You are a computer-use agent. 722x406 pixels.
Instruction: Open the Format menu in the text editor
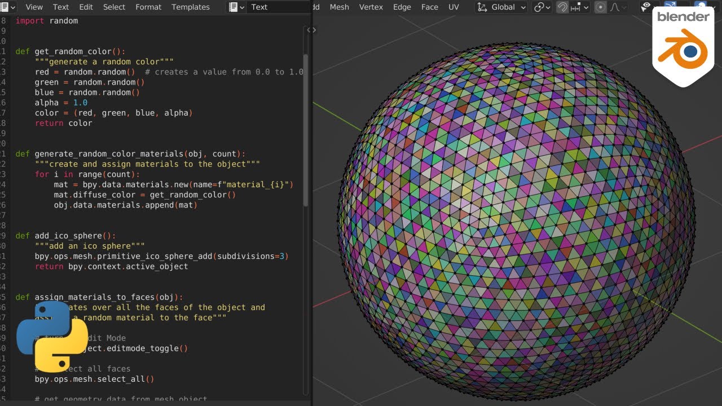[148, 7]
